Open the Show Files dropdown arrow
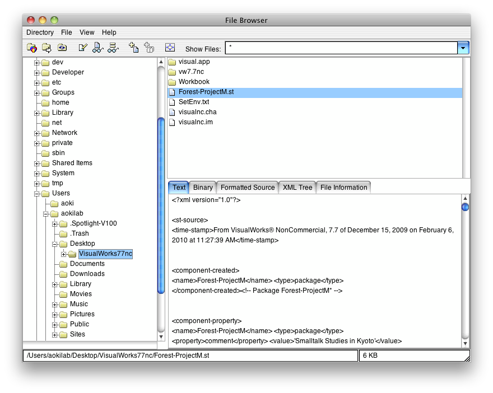493x393 pixels. 463,48
